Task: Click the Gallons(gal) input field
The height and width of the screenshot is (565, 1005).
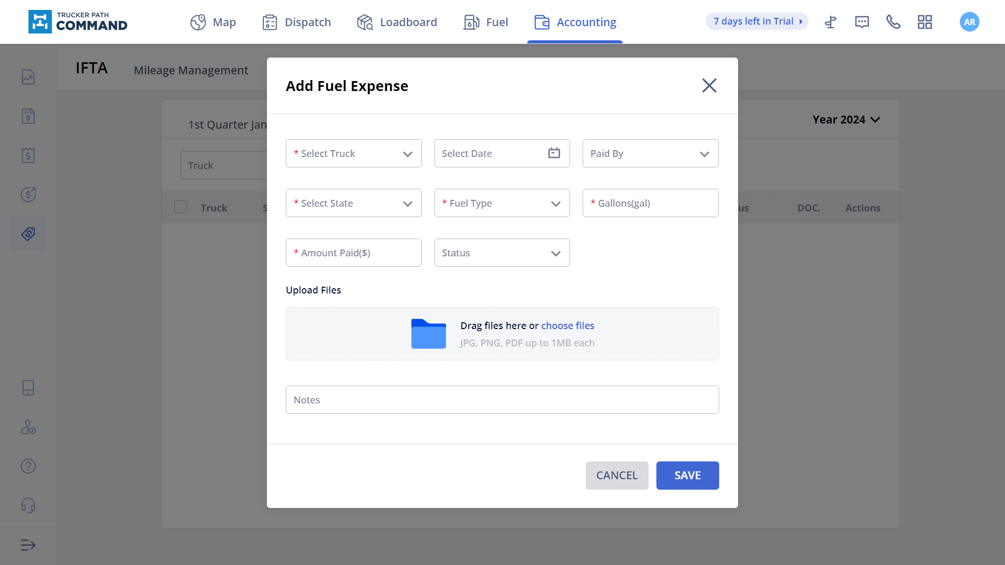Action: click(x=651, y=203)
